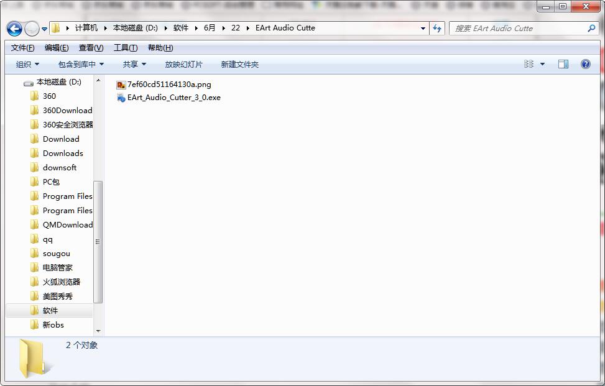Open the 组织 dropdown
This screenshot has width=605, height=386.
pyautogui.click(x=27, y=65)
